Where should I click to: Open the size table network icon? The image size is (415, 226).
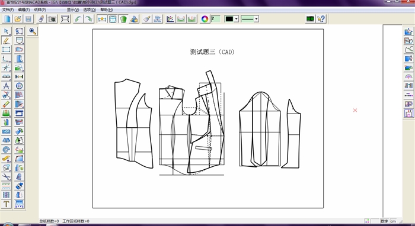click(158, 19)
